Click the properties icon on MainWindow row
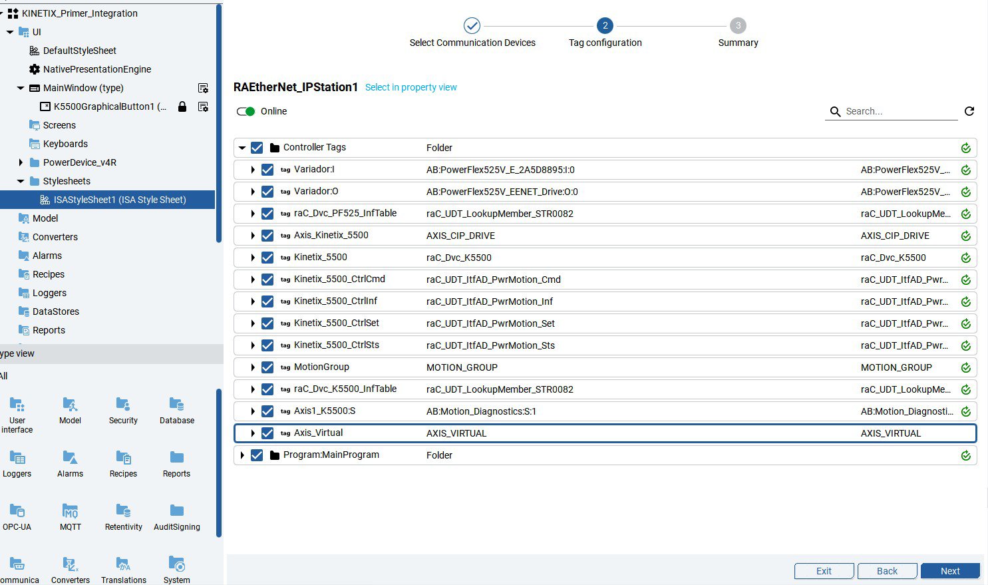The height and width of the screenshot is (585, 988). coord(204,88)
